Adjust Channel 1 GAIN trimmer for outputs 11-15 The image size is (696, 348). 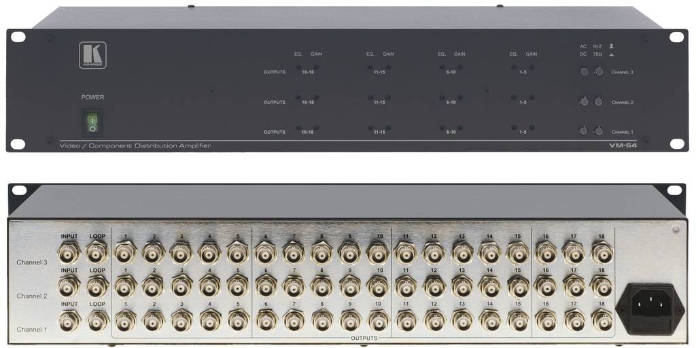(x=388, y=127)
